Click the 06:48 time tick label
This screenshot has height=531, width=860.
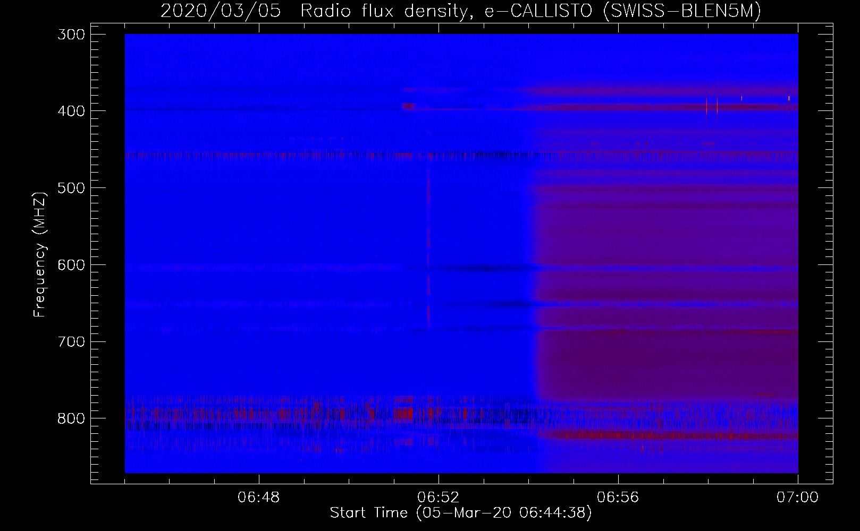click(x=259, y=498)
